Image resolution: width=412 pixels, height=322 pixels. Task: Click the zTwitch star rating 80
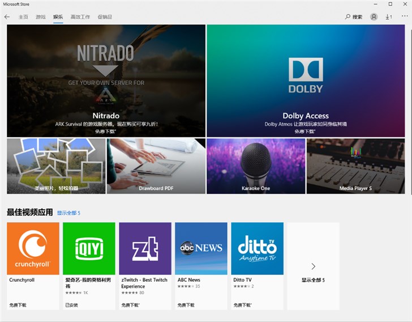coord(132,293)
